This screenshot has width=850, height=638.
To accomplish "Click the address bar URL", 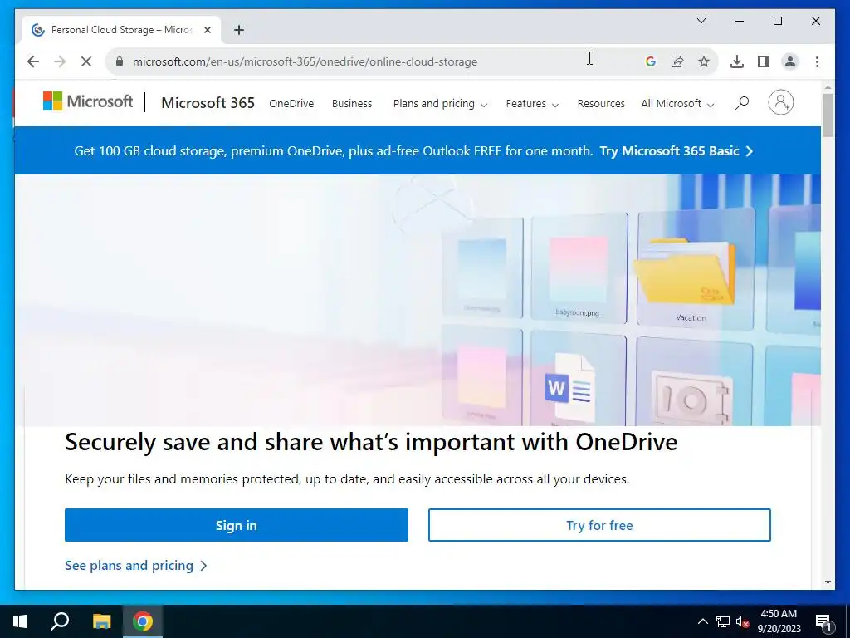I will 305,61.
